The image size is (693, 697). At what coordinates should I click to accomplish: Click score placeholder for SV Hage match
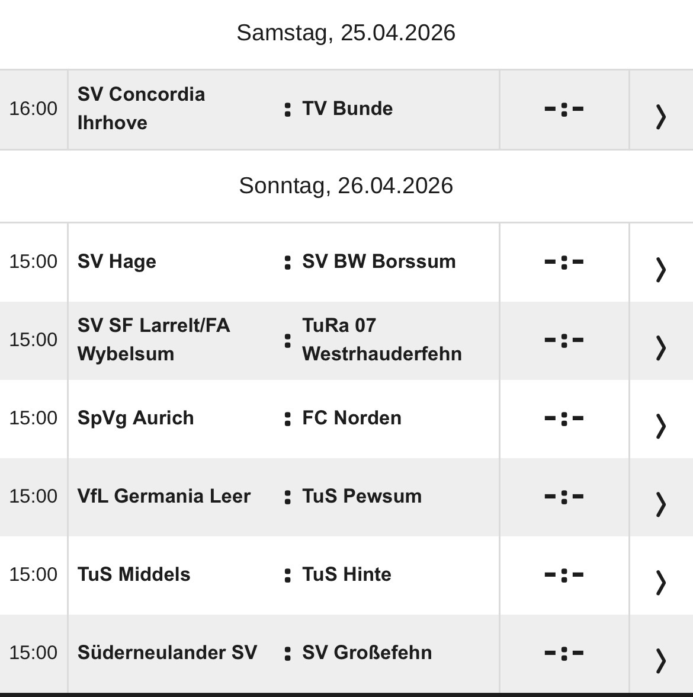564,261
